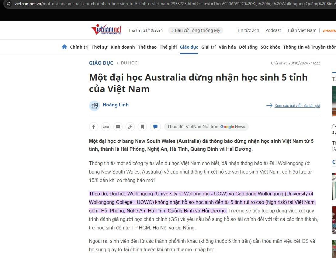This screenshot has height=258, width=336.
Task: Share the article via Zalo icon
Action: tap(106, 127)
